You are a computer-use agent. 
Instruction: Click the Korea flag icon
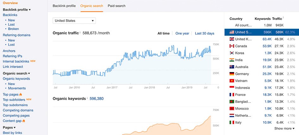(x=231, y=53)
